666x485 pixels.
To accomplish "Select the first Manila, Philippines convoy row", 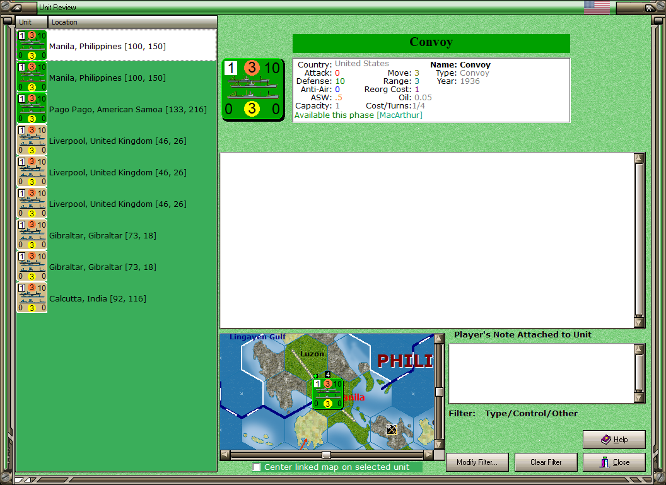I will click(117, 45).
